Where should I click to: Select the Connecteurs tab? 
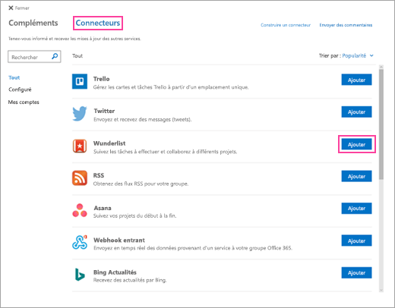point(98,23)
